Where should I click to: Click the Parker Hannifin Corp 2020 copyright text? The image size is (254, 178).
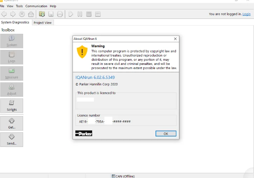click(97, 84)
